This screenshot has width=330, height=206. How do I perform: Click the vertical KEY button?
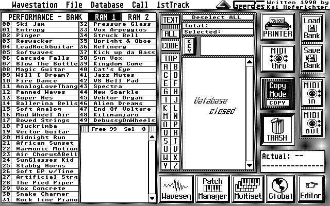(189, 46)
